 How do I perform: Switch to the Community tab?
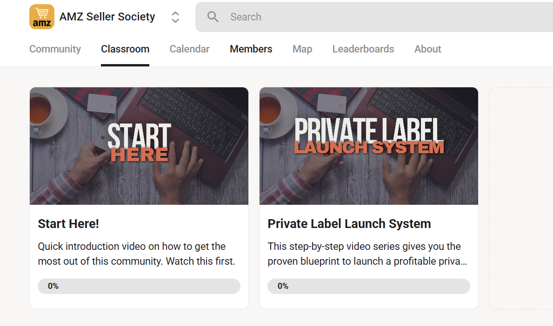pos(55,49)
